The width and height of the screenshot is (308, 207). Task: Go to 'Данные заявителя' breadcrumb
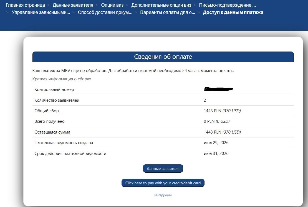(x=73, y=5)
